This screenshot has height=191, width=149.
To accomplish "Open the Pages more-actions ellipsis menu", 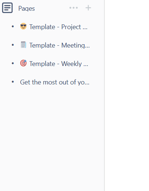I will pos(74,8).
